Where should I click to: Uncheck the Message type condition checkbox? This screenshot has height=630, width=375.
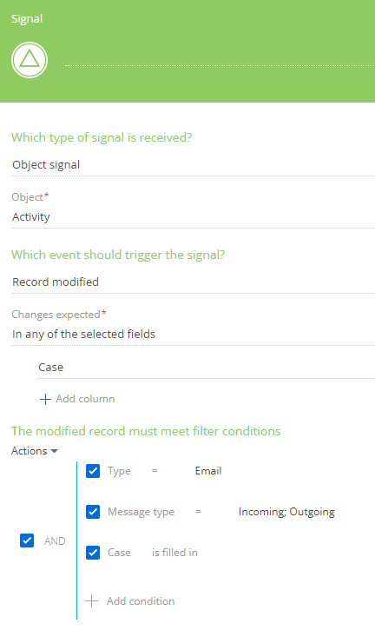tap(93, 512)
